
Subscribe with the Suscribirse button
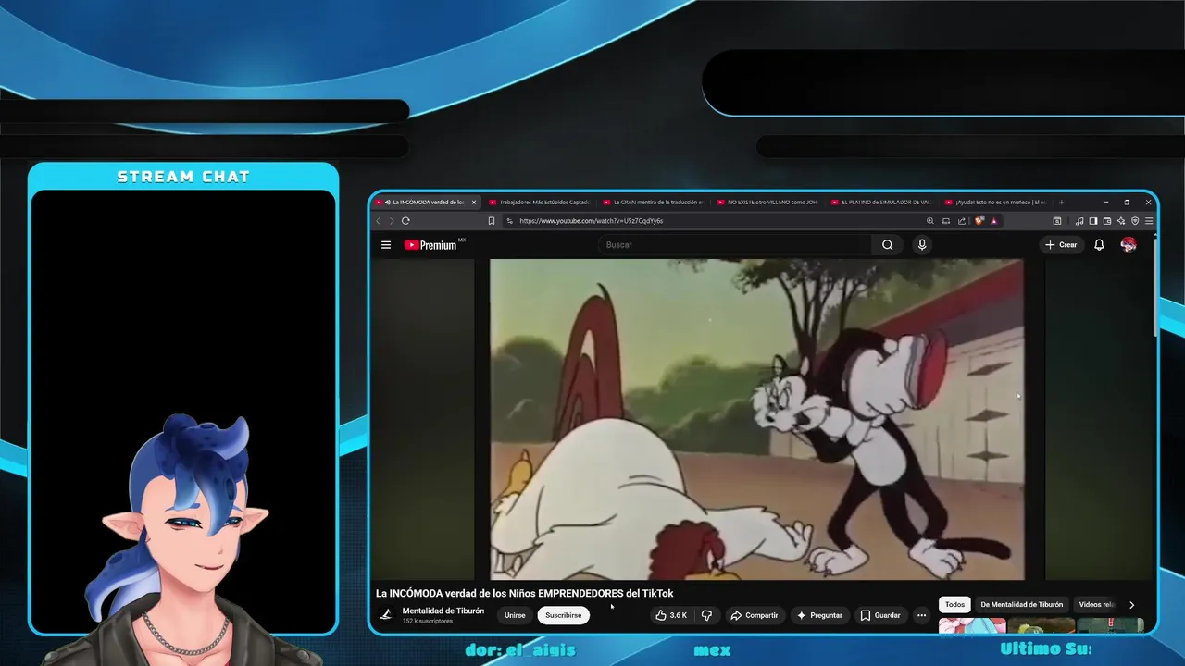563,615
